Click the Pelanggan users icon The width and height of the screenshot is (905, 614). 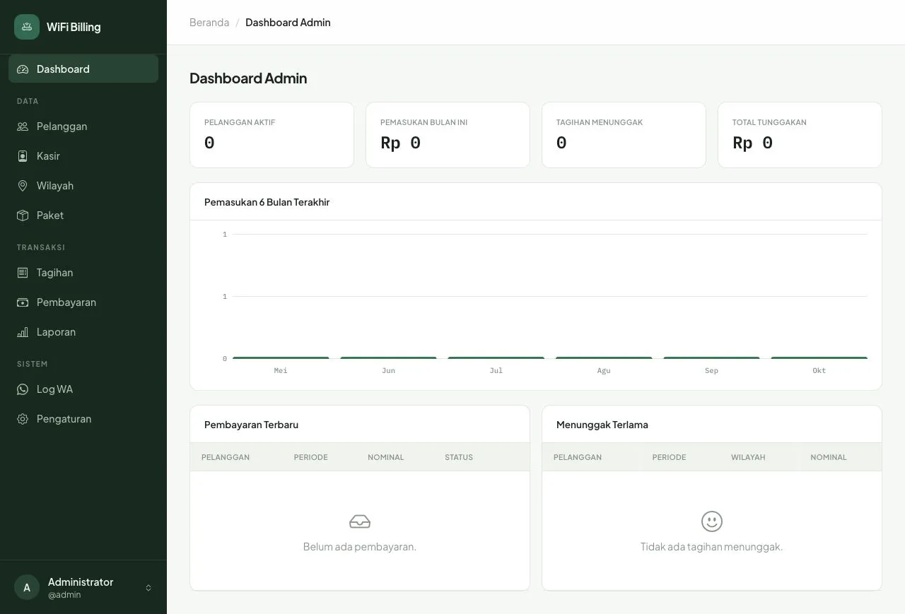[23, 126]
